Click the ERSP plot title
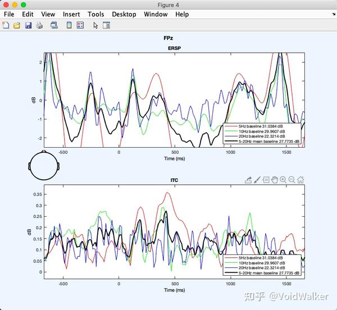Image resolution: width=337 pixels, height=310 pixels. pyautogui.click(x=174, y=48)
